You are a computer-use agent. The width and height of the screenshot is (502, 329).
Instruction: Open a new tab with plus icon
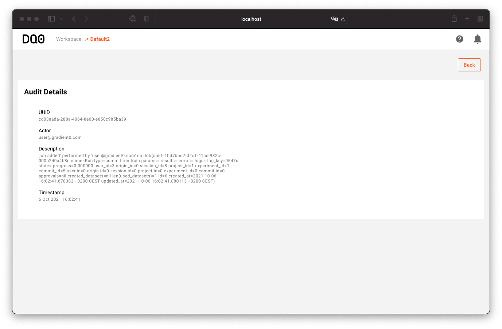click(467, 19)
